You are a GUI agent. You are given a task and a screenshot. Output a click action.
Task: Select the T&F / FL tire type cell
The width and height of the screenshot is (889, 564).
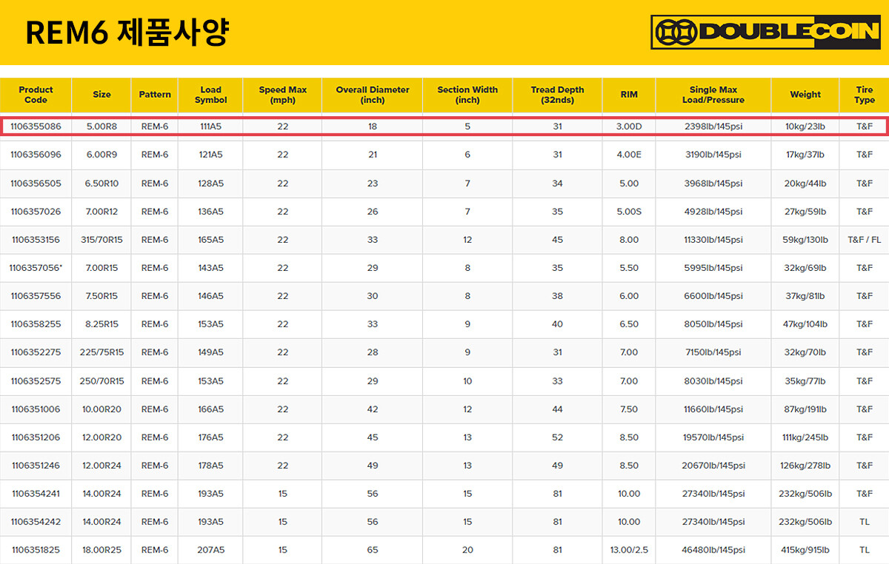coord(864,240)
